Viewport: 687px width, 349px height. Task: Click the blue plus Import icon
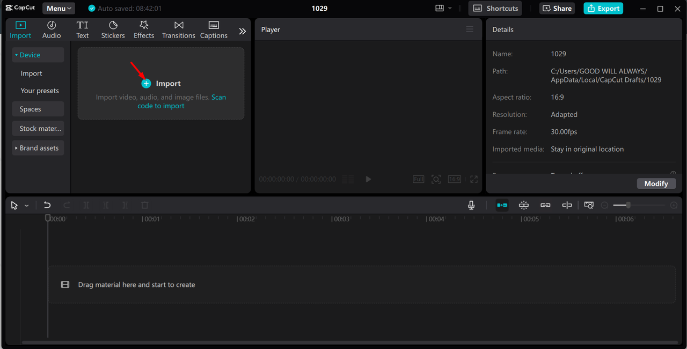[146, 84]
